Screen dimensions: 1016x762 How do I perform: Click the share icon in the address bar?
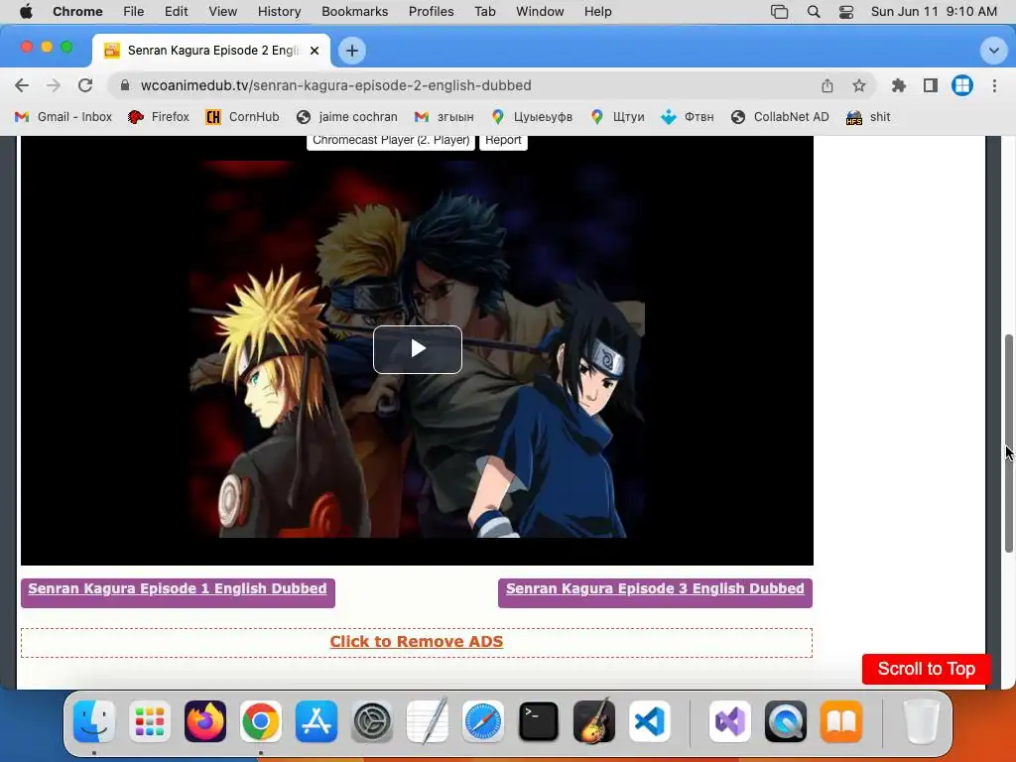point(827,85)
